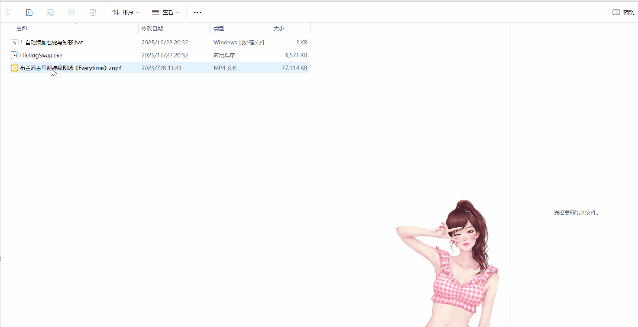Click the 'Windows 批处理文件' type cell
The image size is (638, 327).
point(239,43)
